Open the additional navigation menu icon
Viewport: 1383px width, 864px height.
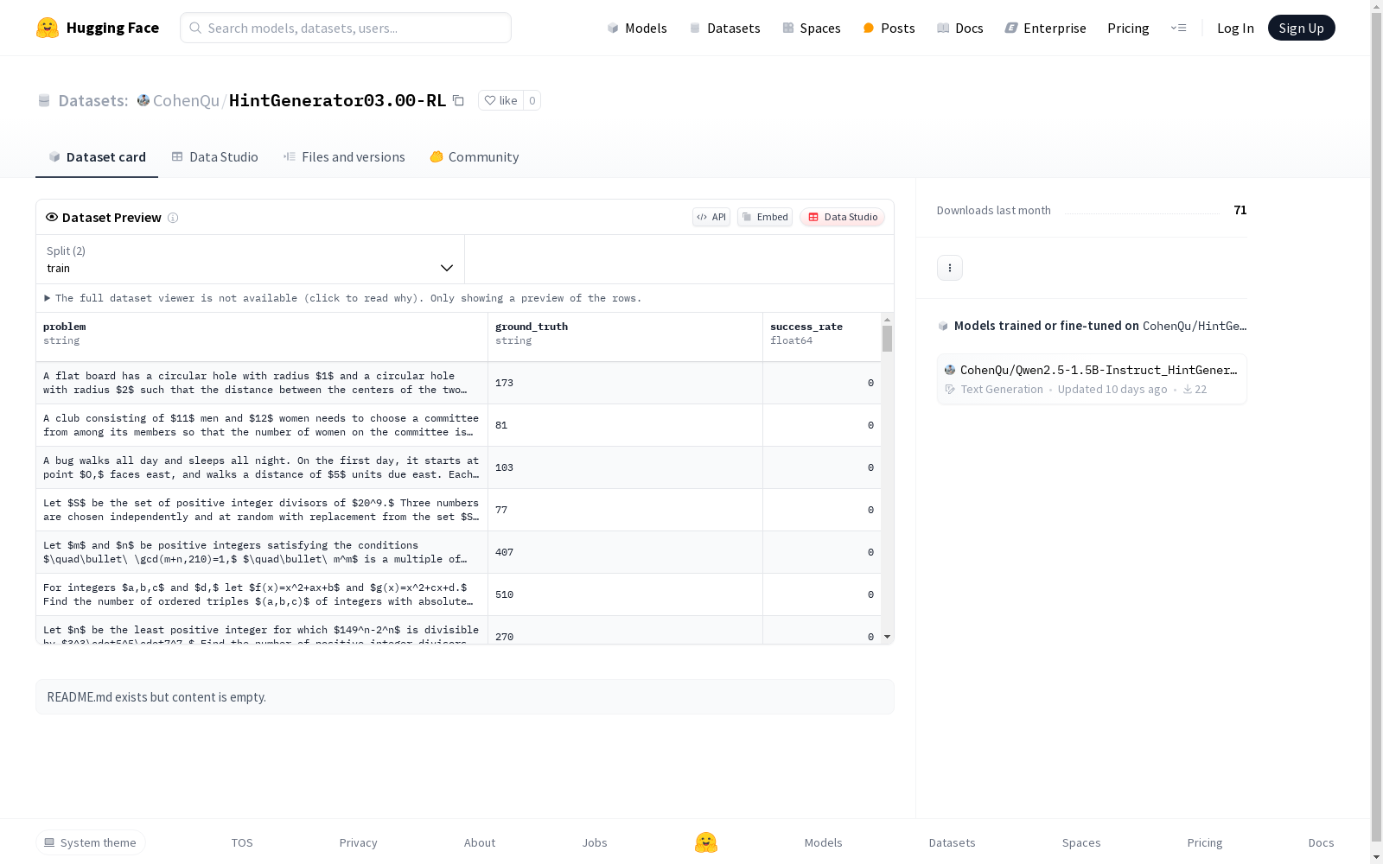(x=1178, y=28)
